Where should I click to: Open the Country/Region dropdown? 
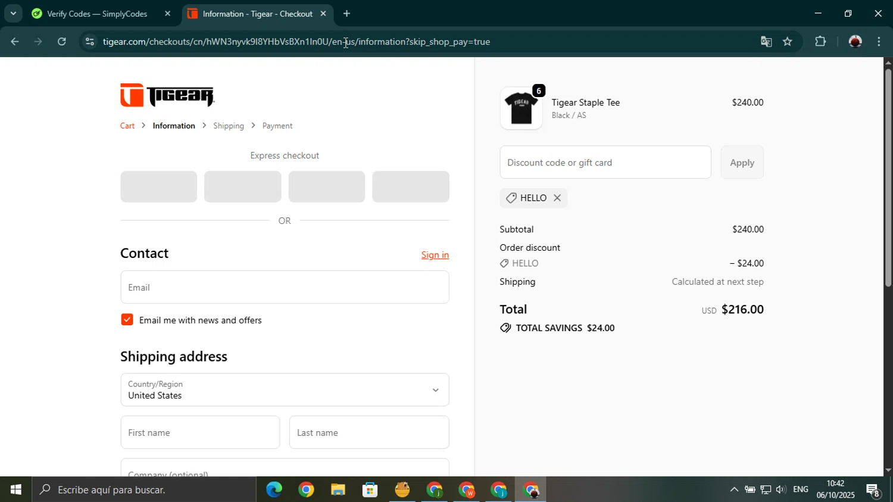coord(285,389)
